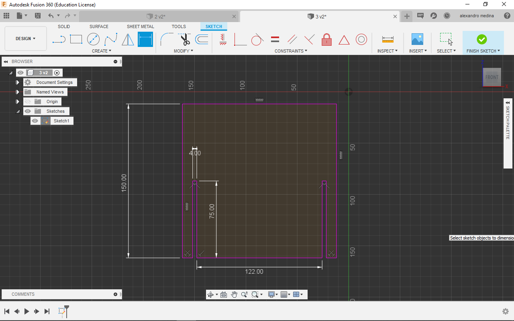
Task: Activate the Trim scissors tool
Action: 185,39
